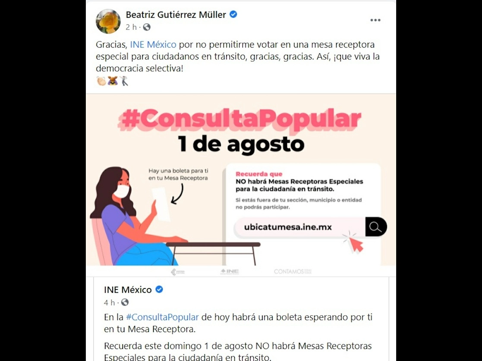Image resolution: width=482 pixels, height=361 pixels.
Task: Follow the INE México mention link
Action: pyautogui.click(x=153, y=44)
